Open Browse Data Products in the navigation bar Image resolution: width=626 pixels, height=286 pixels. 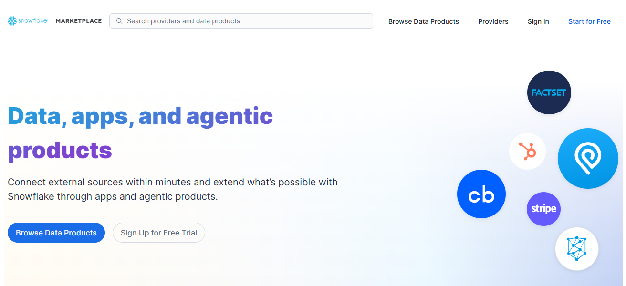click(423, 21)
